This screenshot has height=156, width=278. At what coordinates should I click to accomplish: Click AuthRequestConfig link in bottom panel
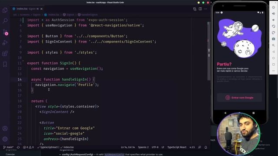click(114, 154)
